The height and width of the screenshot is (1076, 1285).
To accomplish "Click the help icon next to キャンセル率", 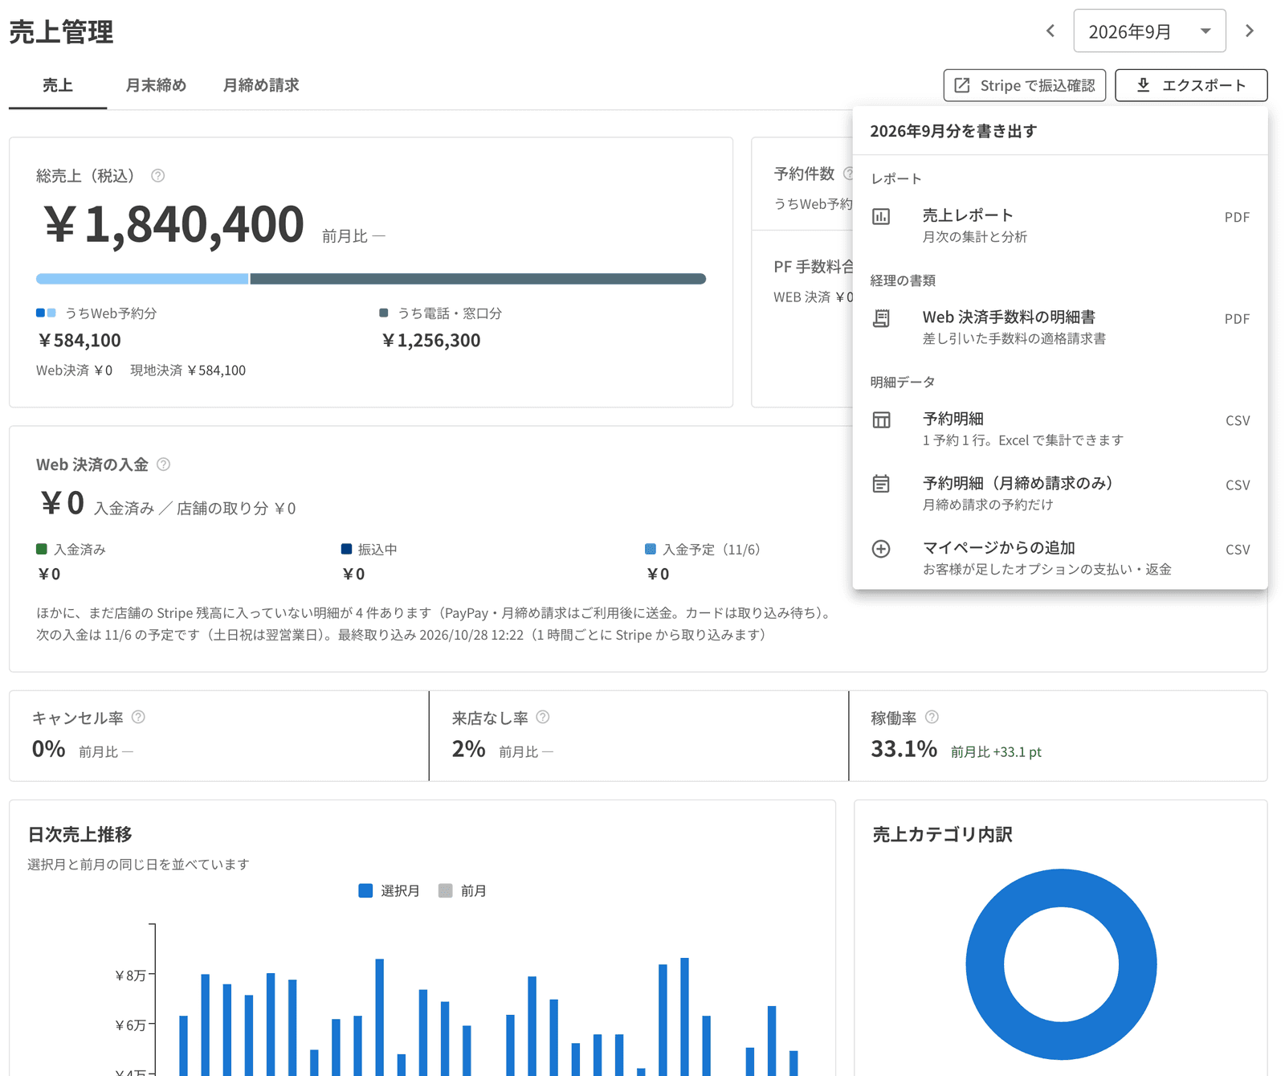I will click(138, 717).
